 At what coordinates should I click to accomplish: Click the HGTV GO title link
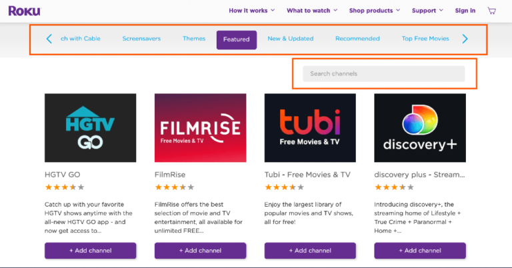coord(63,175)
